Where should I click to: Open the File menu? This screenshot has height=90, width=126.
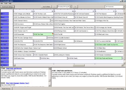pos(2,3)
